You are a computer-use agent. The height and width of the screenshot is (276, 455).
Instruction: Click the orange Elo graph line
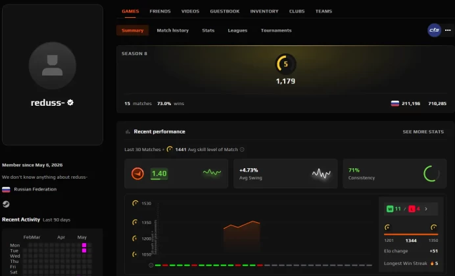(x=241, y=225)
